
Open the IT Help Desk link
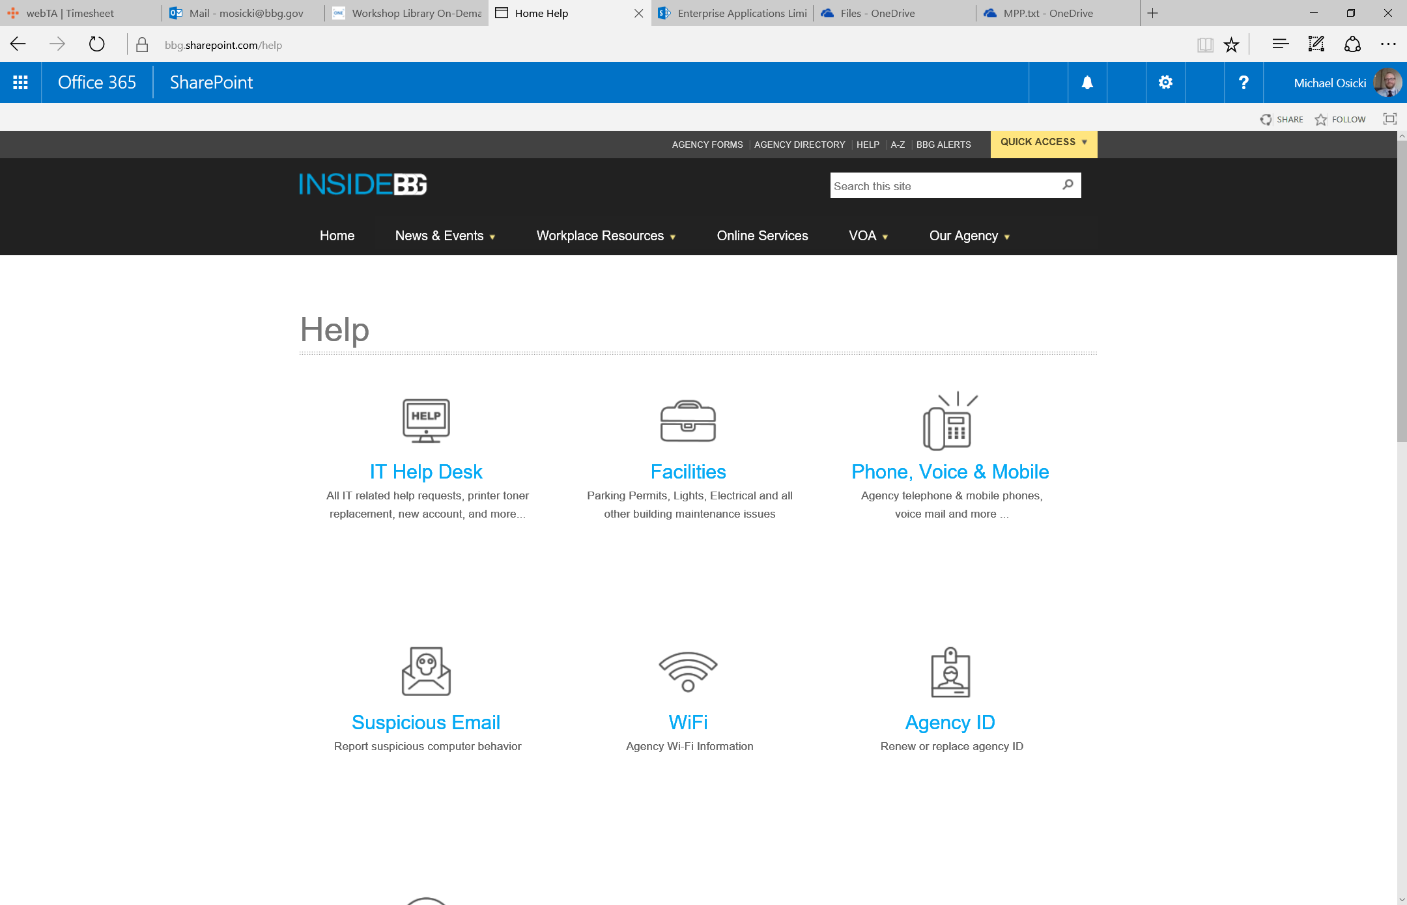426,471
